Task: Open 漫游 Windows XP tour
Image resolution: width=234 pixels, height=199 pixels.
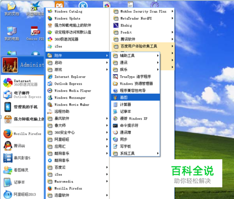Action: coord(135,119)
